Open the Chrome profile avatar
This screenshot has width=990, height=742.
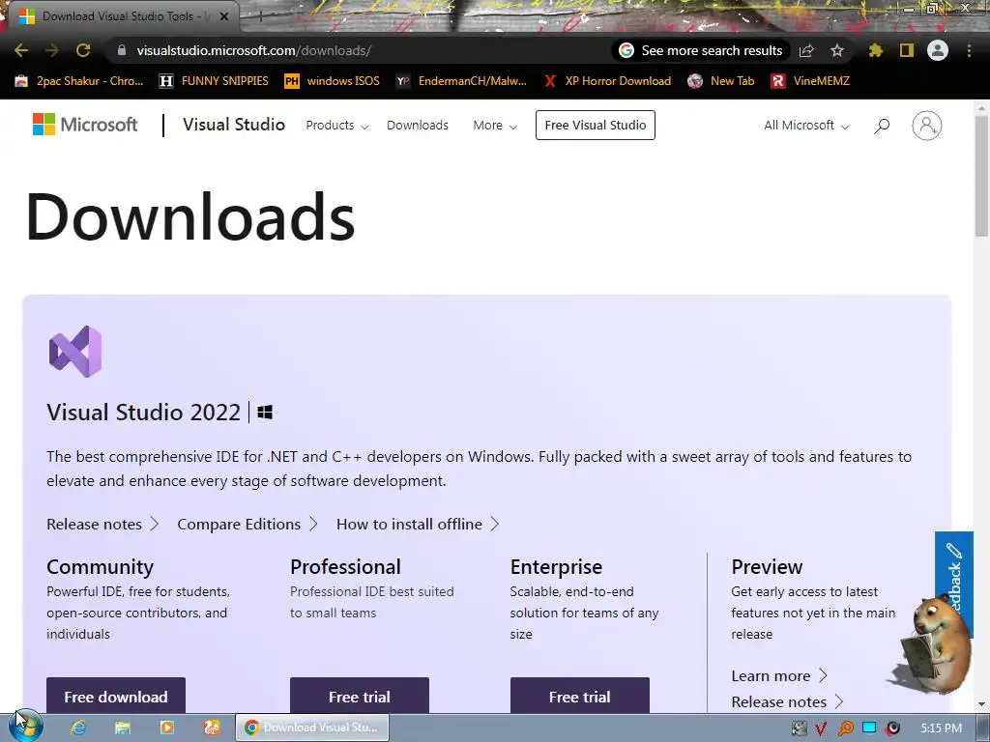click(938, 50)
